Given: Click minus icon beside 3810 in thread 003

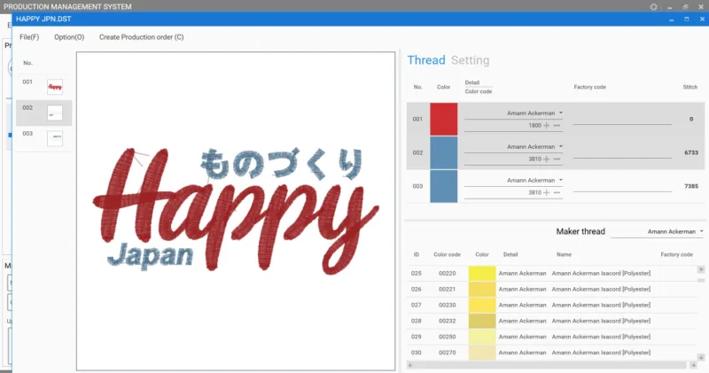Looking at the screenshot, I should (x=557, y=192).
